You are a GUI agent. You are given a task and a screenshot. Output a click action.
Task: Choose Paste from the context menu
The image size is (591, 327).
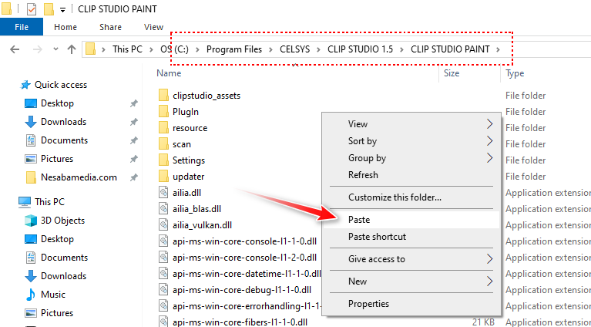[x=359, y=220]
